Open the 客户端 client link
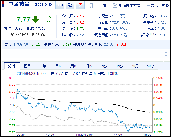The width and height of the screenshot is (171, 137). click(101, 5)
